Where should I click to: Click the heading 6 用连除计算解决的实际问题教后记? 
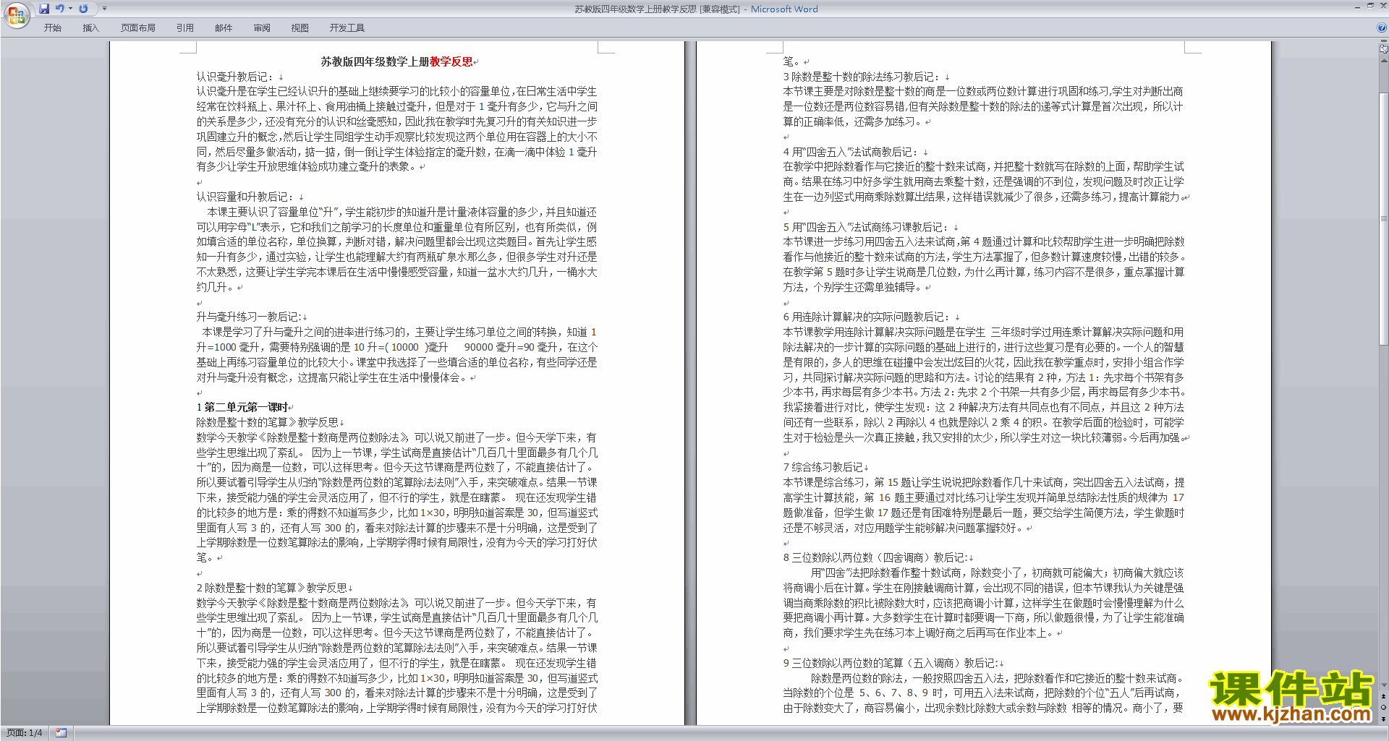(867, 317)
